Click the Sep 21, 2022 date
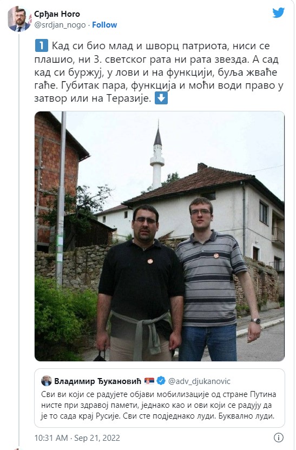 [97, 438]
